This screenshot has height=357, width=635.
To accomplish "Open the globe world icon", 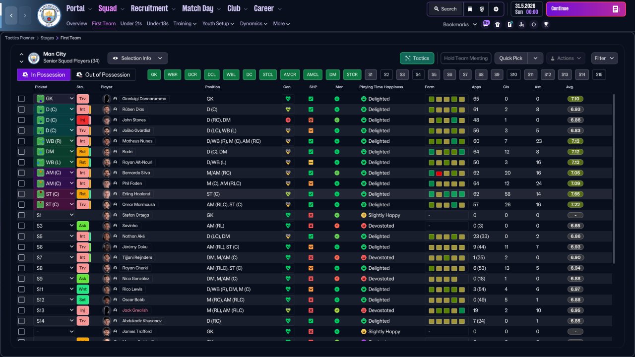I will 482,9.
